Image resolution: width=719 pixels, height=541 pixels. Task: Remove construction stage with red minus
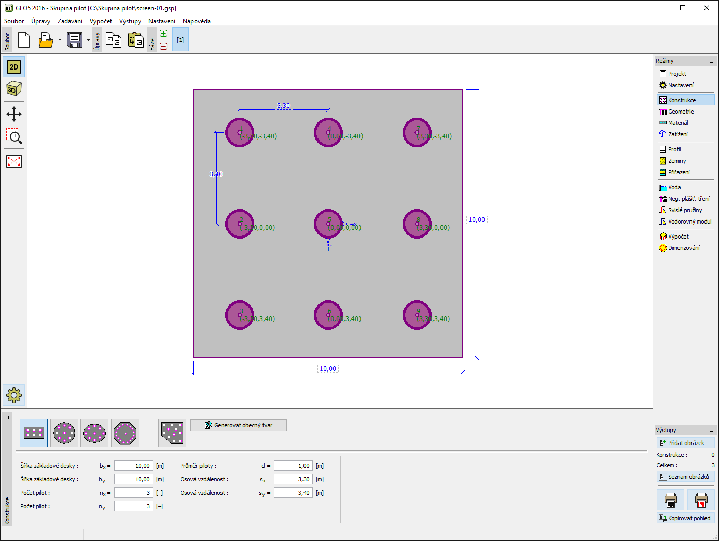point(163,46)
